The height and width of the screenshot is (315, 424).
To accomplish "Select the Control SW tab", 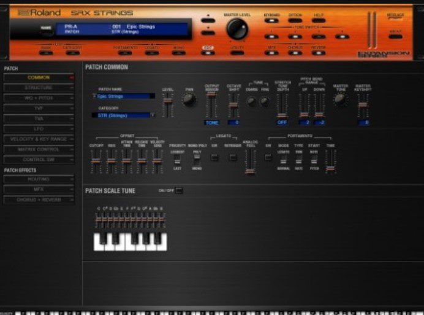I will [x=39, y=160].
